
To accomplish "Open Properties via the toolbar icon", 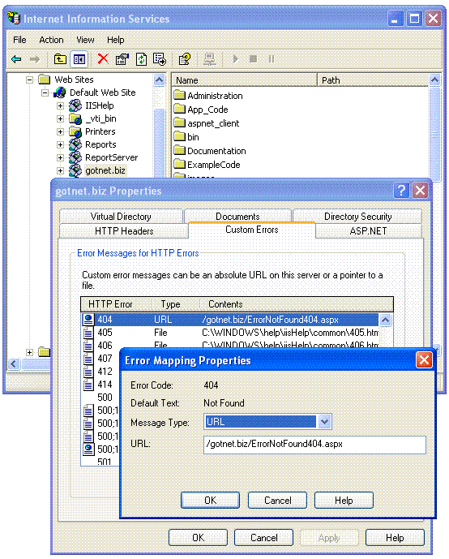I will pos(122,59).
